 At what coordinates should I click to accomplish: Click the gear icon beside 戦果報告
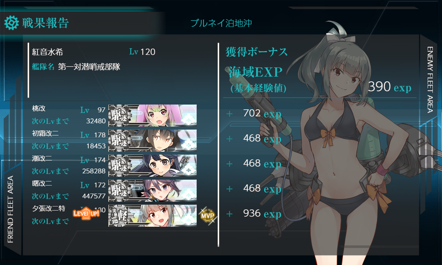tap(11, 23)
